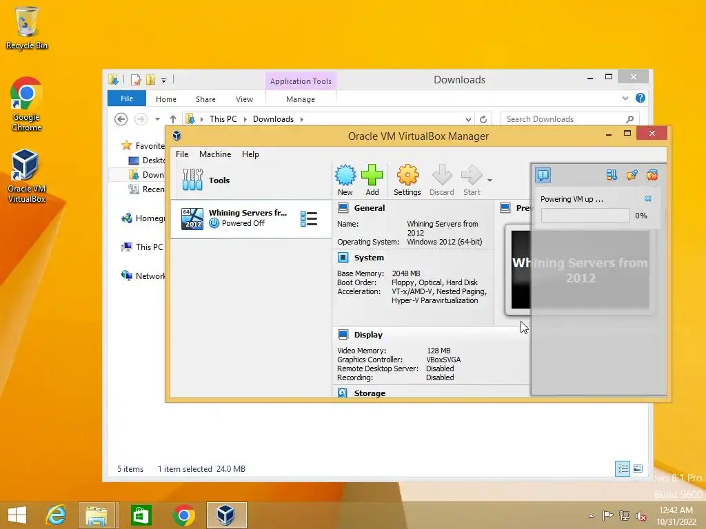Select This PC in the navigation pane
Screen dimensions: 706x529
tap(142, 247)
